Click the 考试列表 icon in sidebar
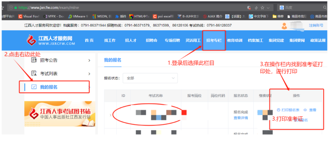Image resolution: width=329 pixels, height=144 pixels. tap(34, 74)
